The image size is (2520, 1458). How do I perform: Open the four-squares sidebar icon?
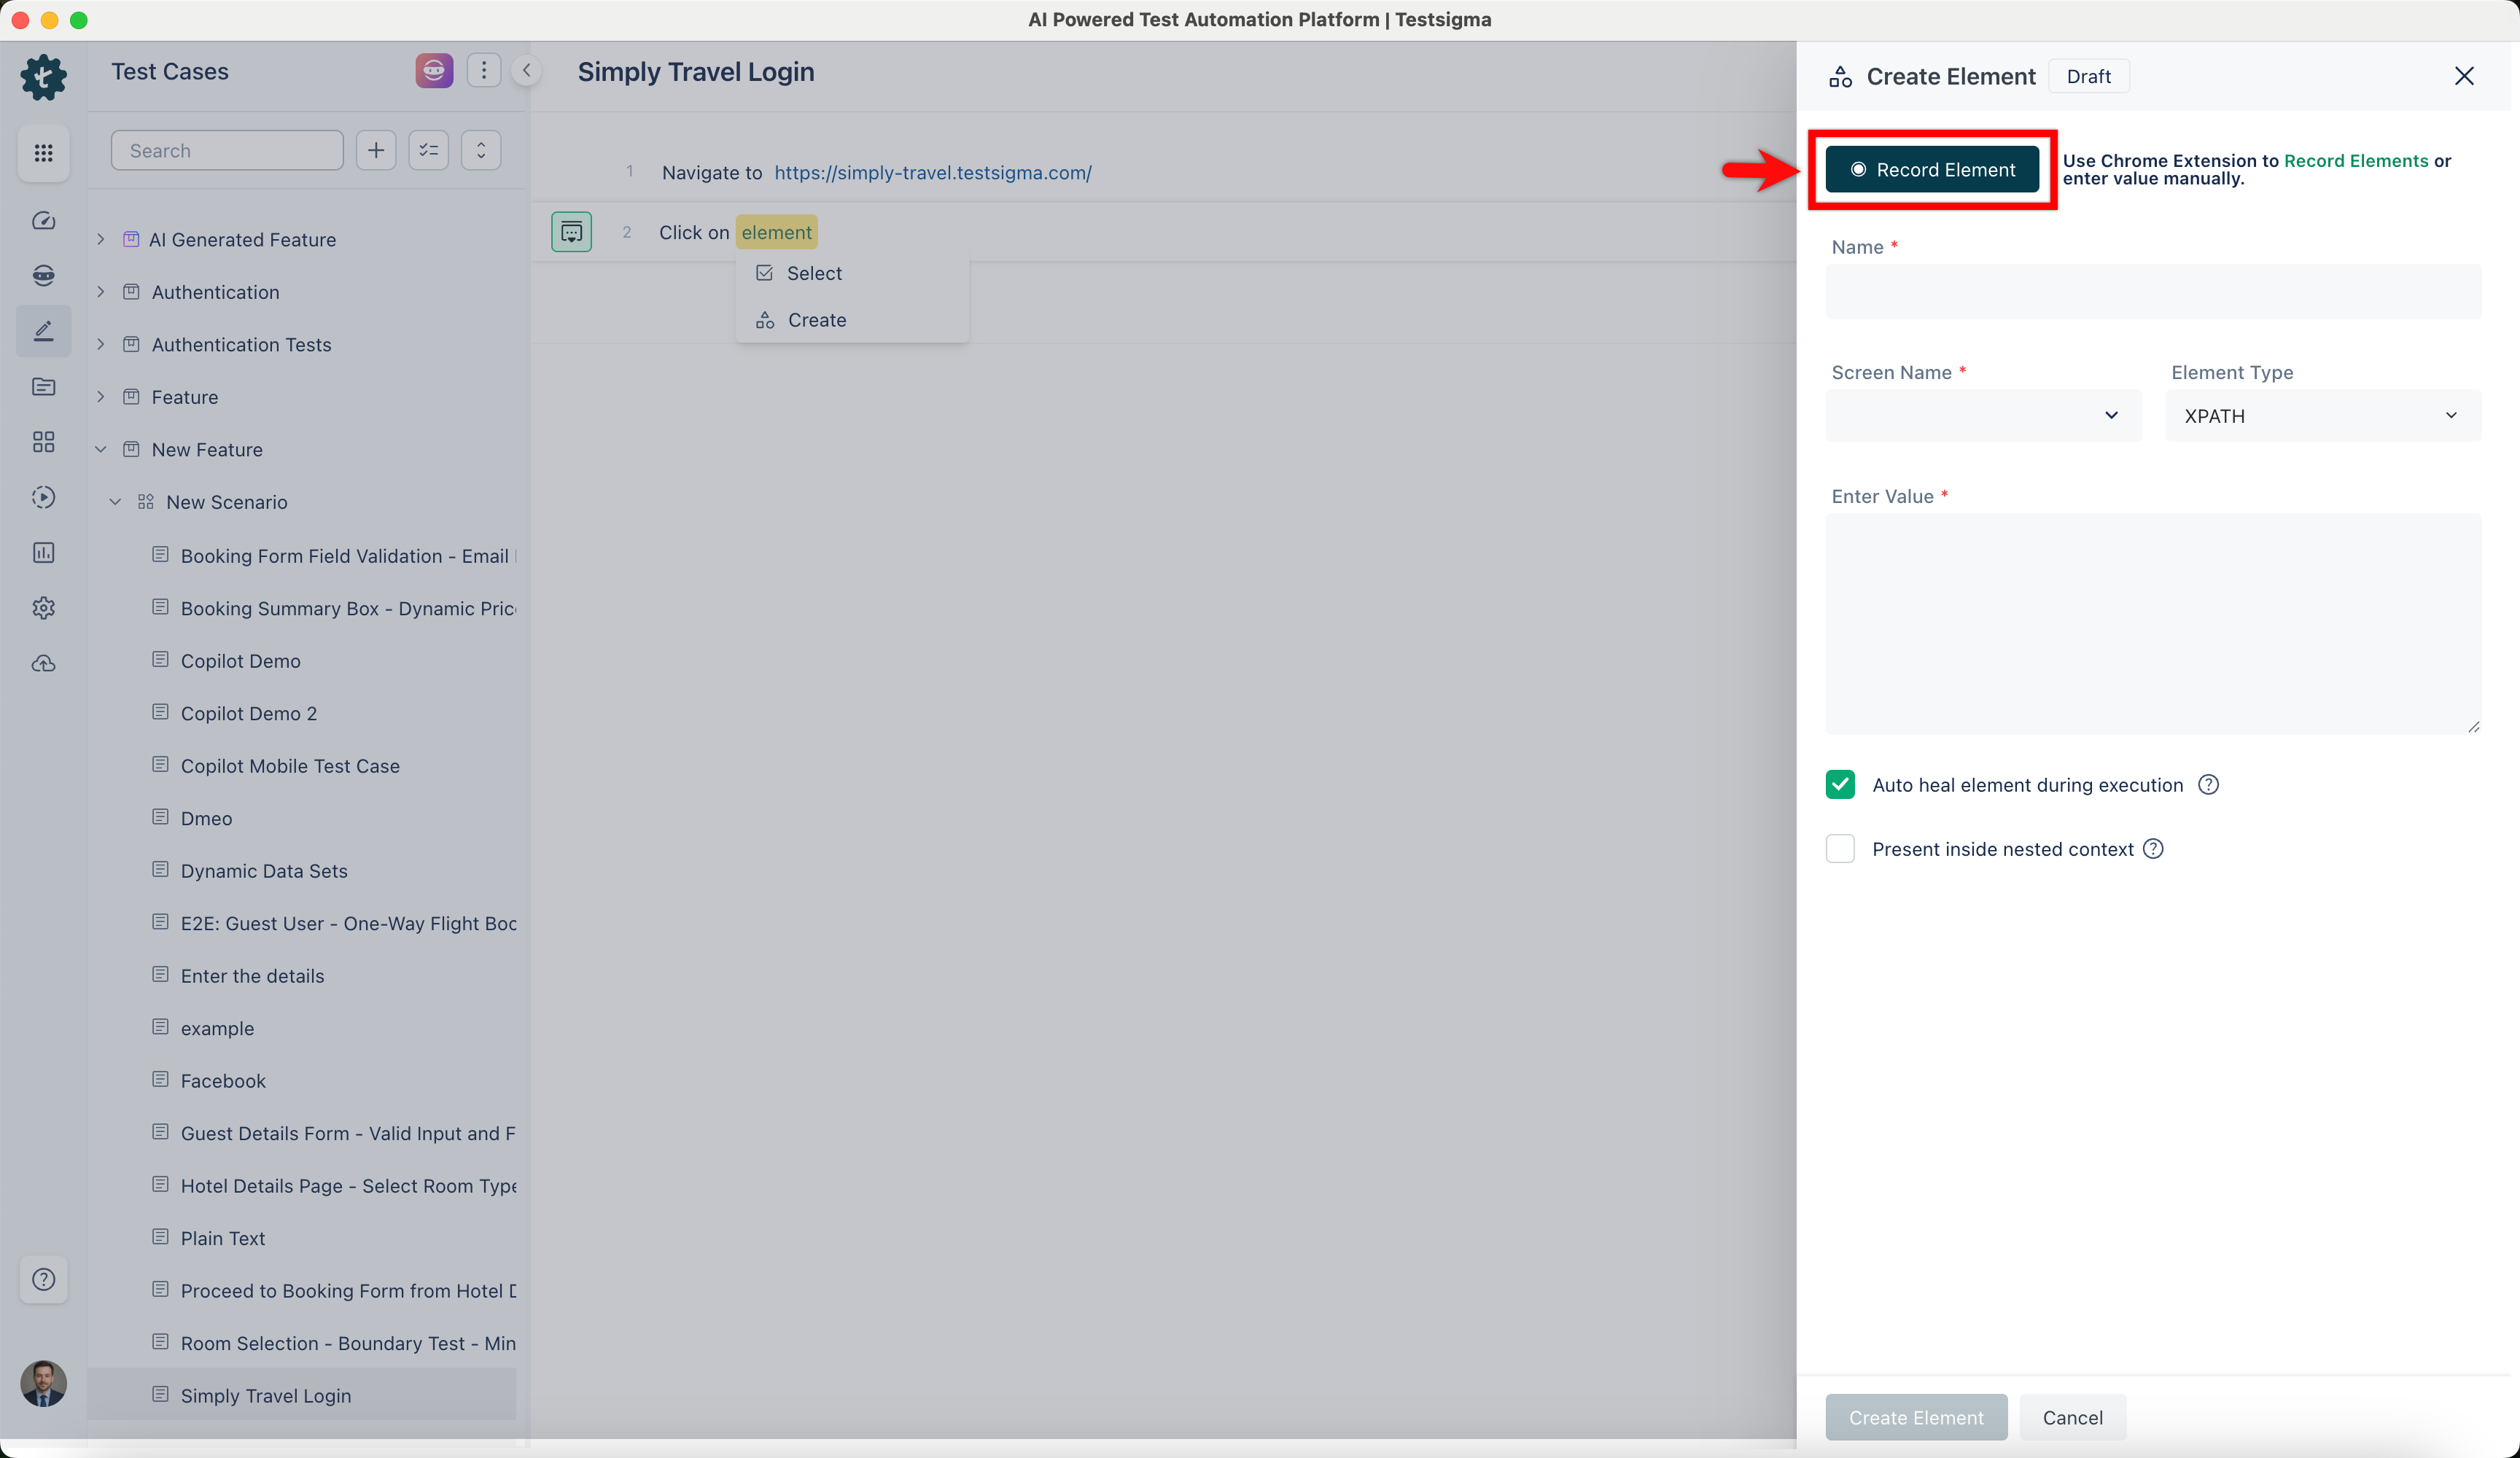click(x=43, y=442)
